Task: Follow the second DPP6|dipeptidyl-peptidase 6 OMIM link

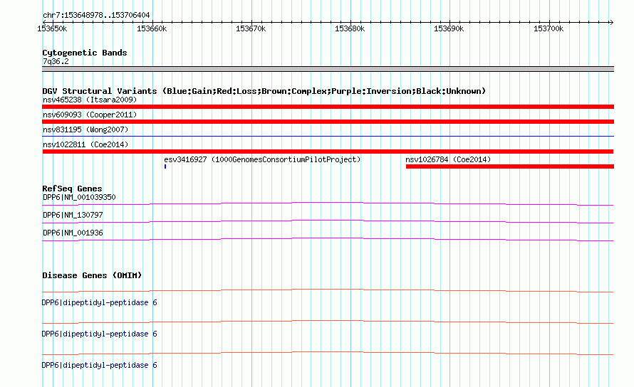Action: point(100,334)
